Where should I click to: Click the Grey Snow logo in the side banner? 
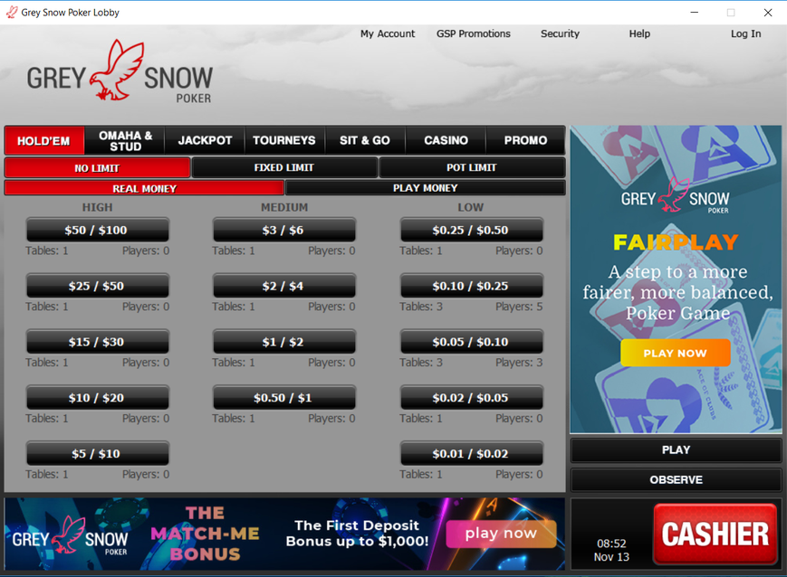coord(675,196)
